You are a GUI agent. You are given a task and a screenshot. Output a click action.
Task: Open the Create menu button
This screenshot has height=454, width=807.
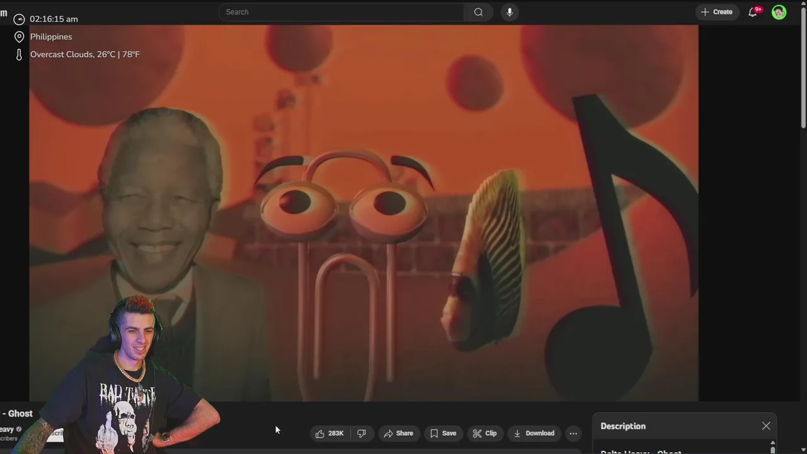[x=717, y=12]
